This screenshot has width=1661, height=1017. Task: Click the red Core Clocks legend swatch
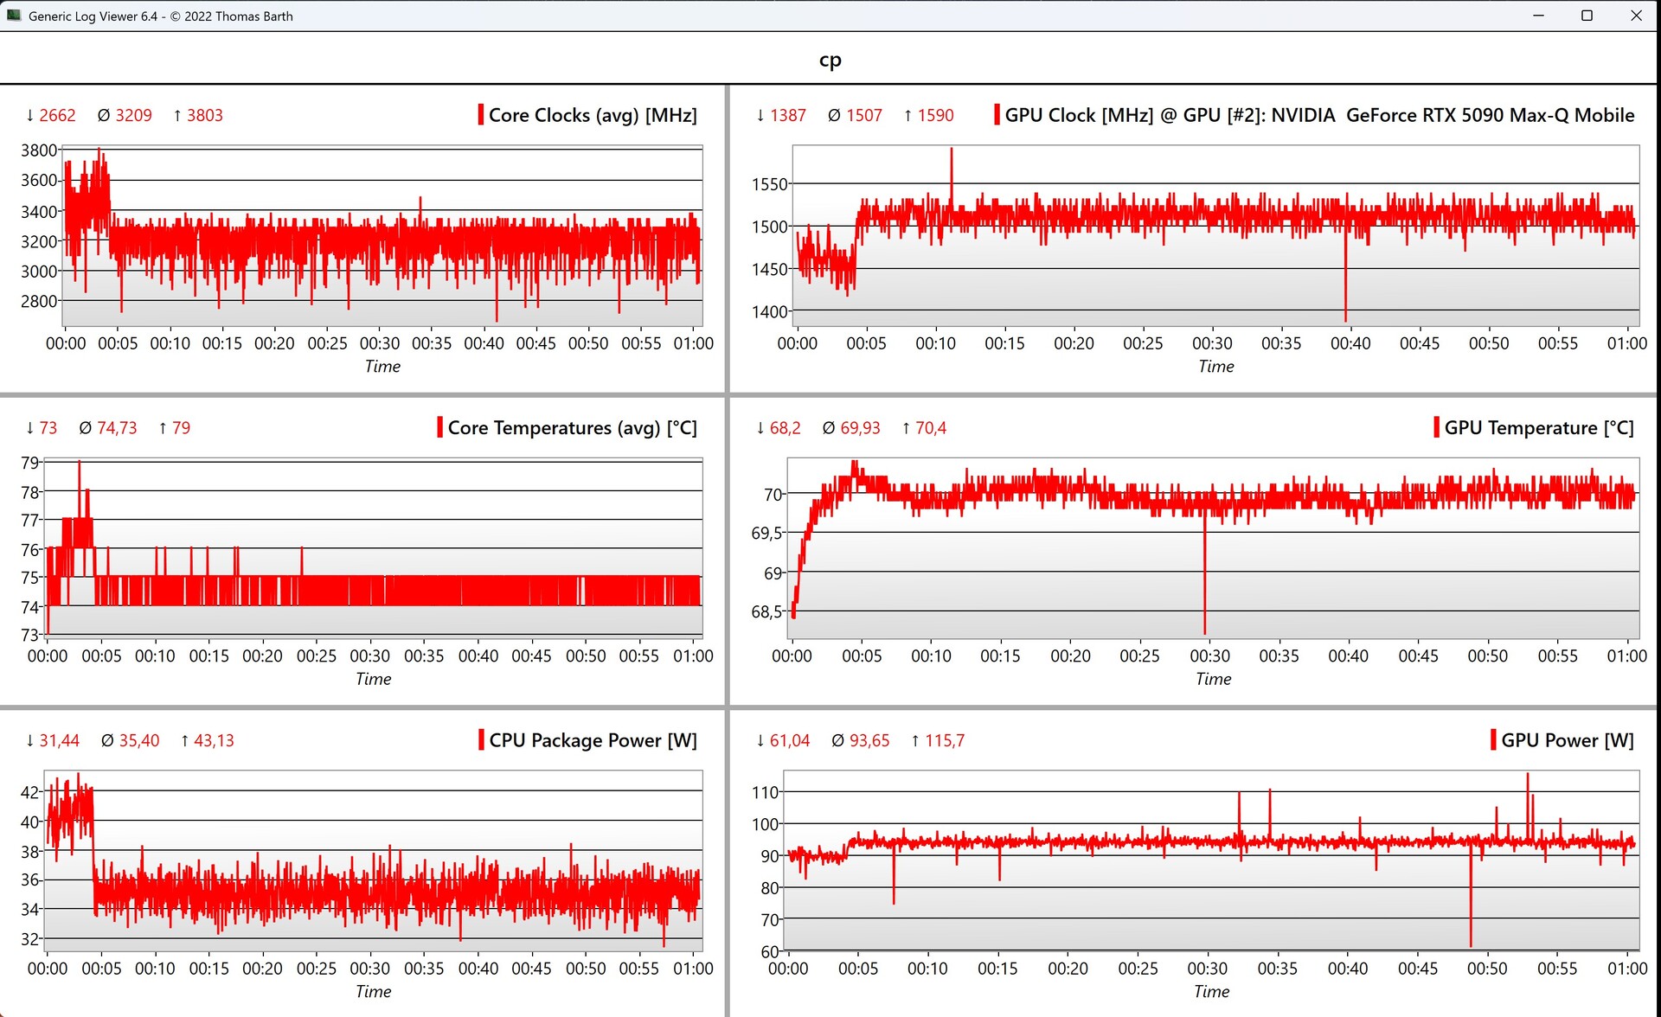[480, 115]
